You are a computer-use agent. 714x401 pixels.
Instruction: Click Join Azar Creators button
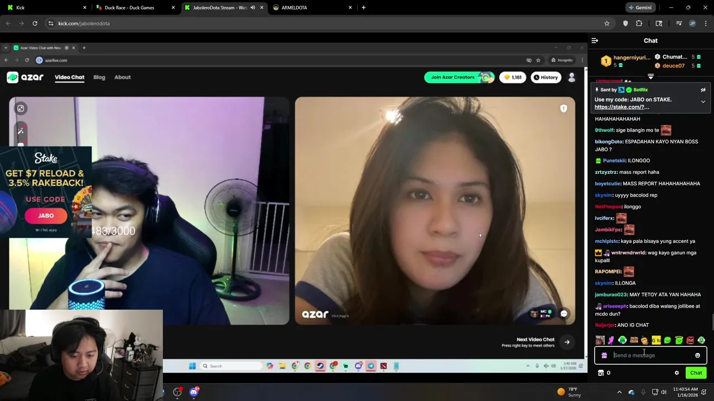click(x=460, y=77)
